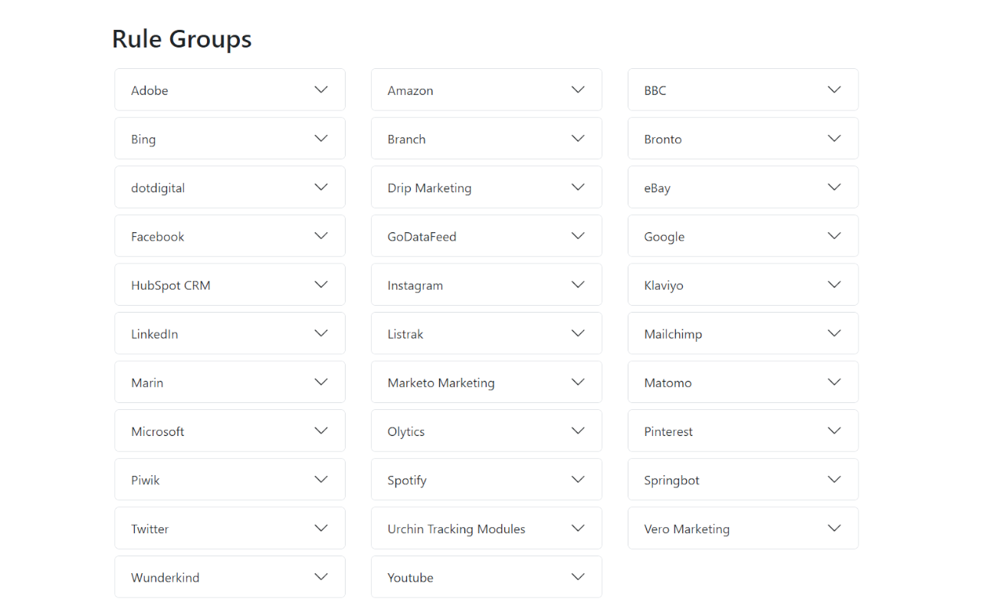Screen dimensions: 981x613
Task: Expand the Klaviyo group
Action: tap(835, 285)
